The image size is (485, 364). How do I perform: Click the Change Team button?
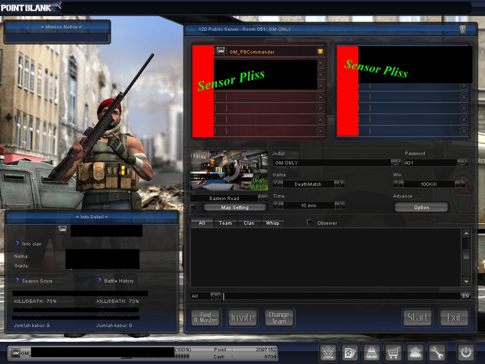click(279, 318)
